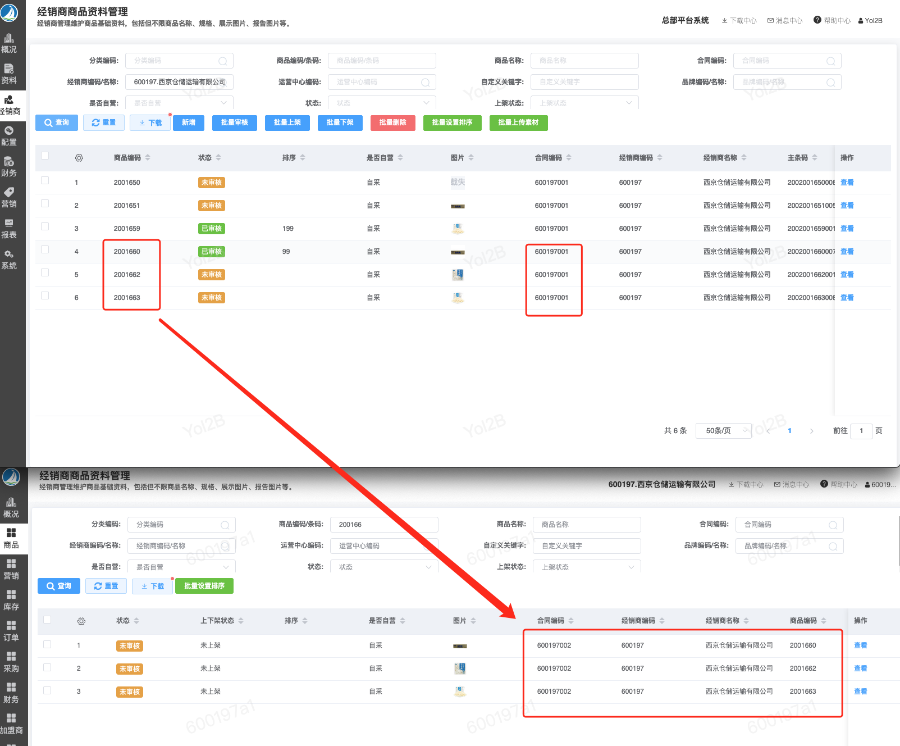Screen dimensions: 900x746
Task: Click search icon in top 分类编码 field
Action: (223, 61)
